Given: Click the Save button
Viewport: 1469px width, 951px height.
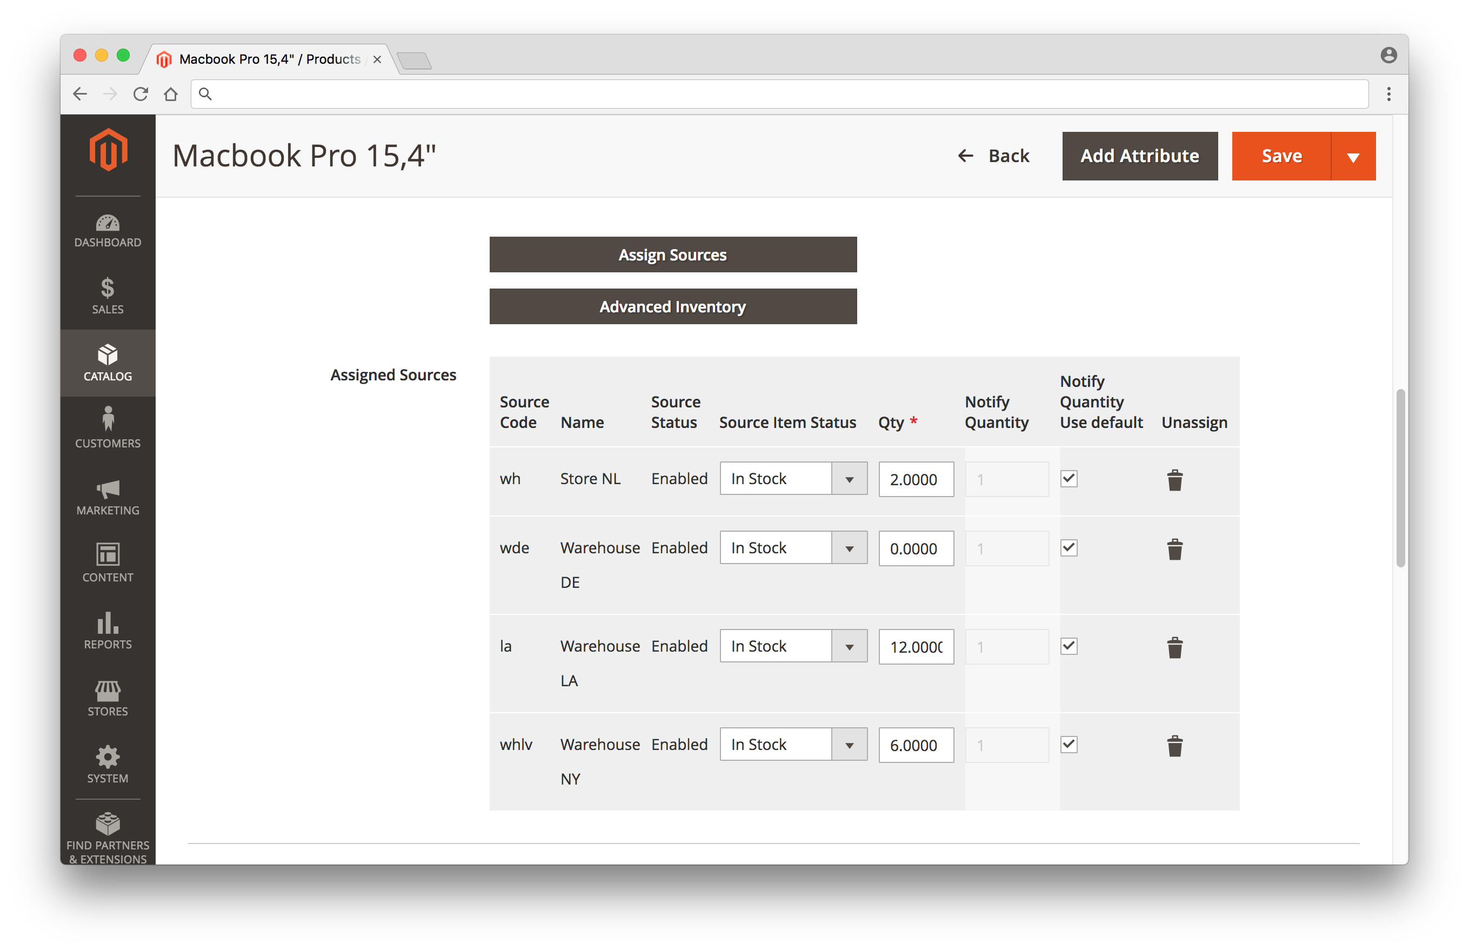Looking at the screenshot, I should [x=1281, y=156].
